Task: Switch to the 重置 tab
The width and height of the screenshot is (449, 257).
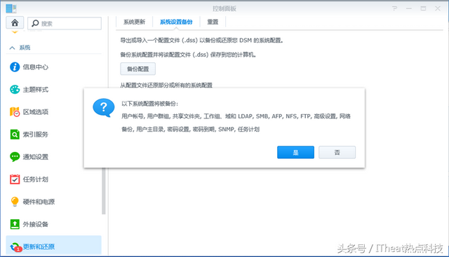Action: (213, 22)
